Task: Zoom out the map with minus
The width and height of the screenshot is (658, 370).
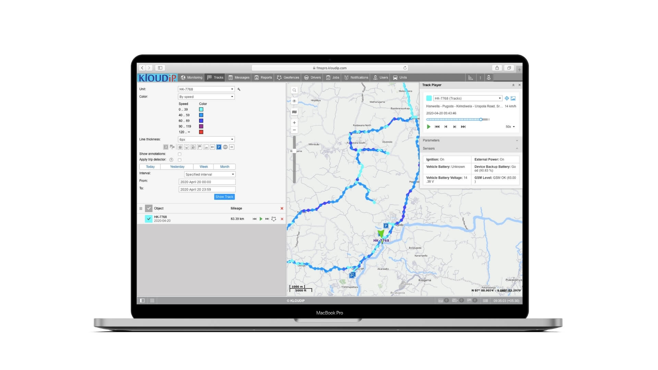Action: [294, 130]
